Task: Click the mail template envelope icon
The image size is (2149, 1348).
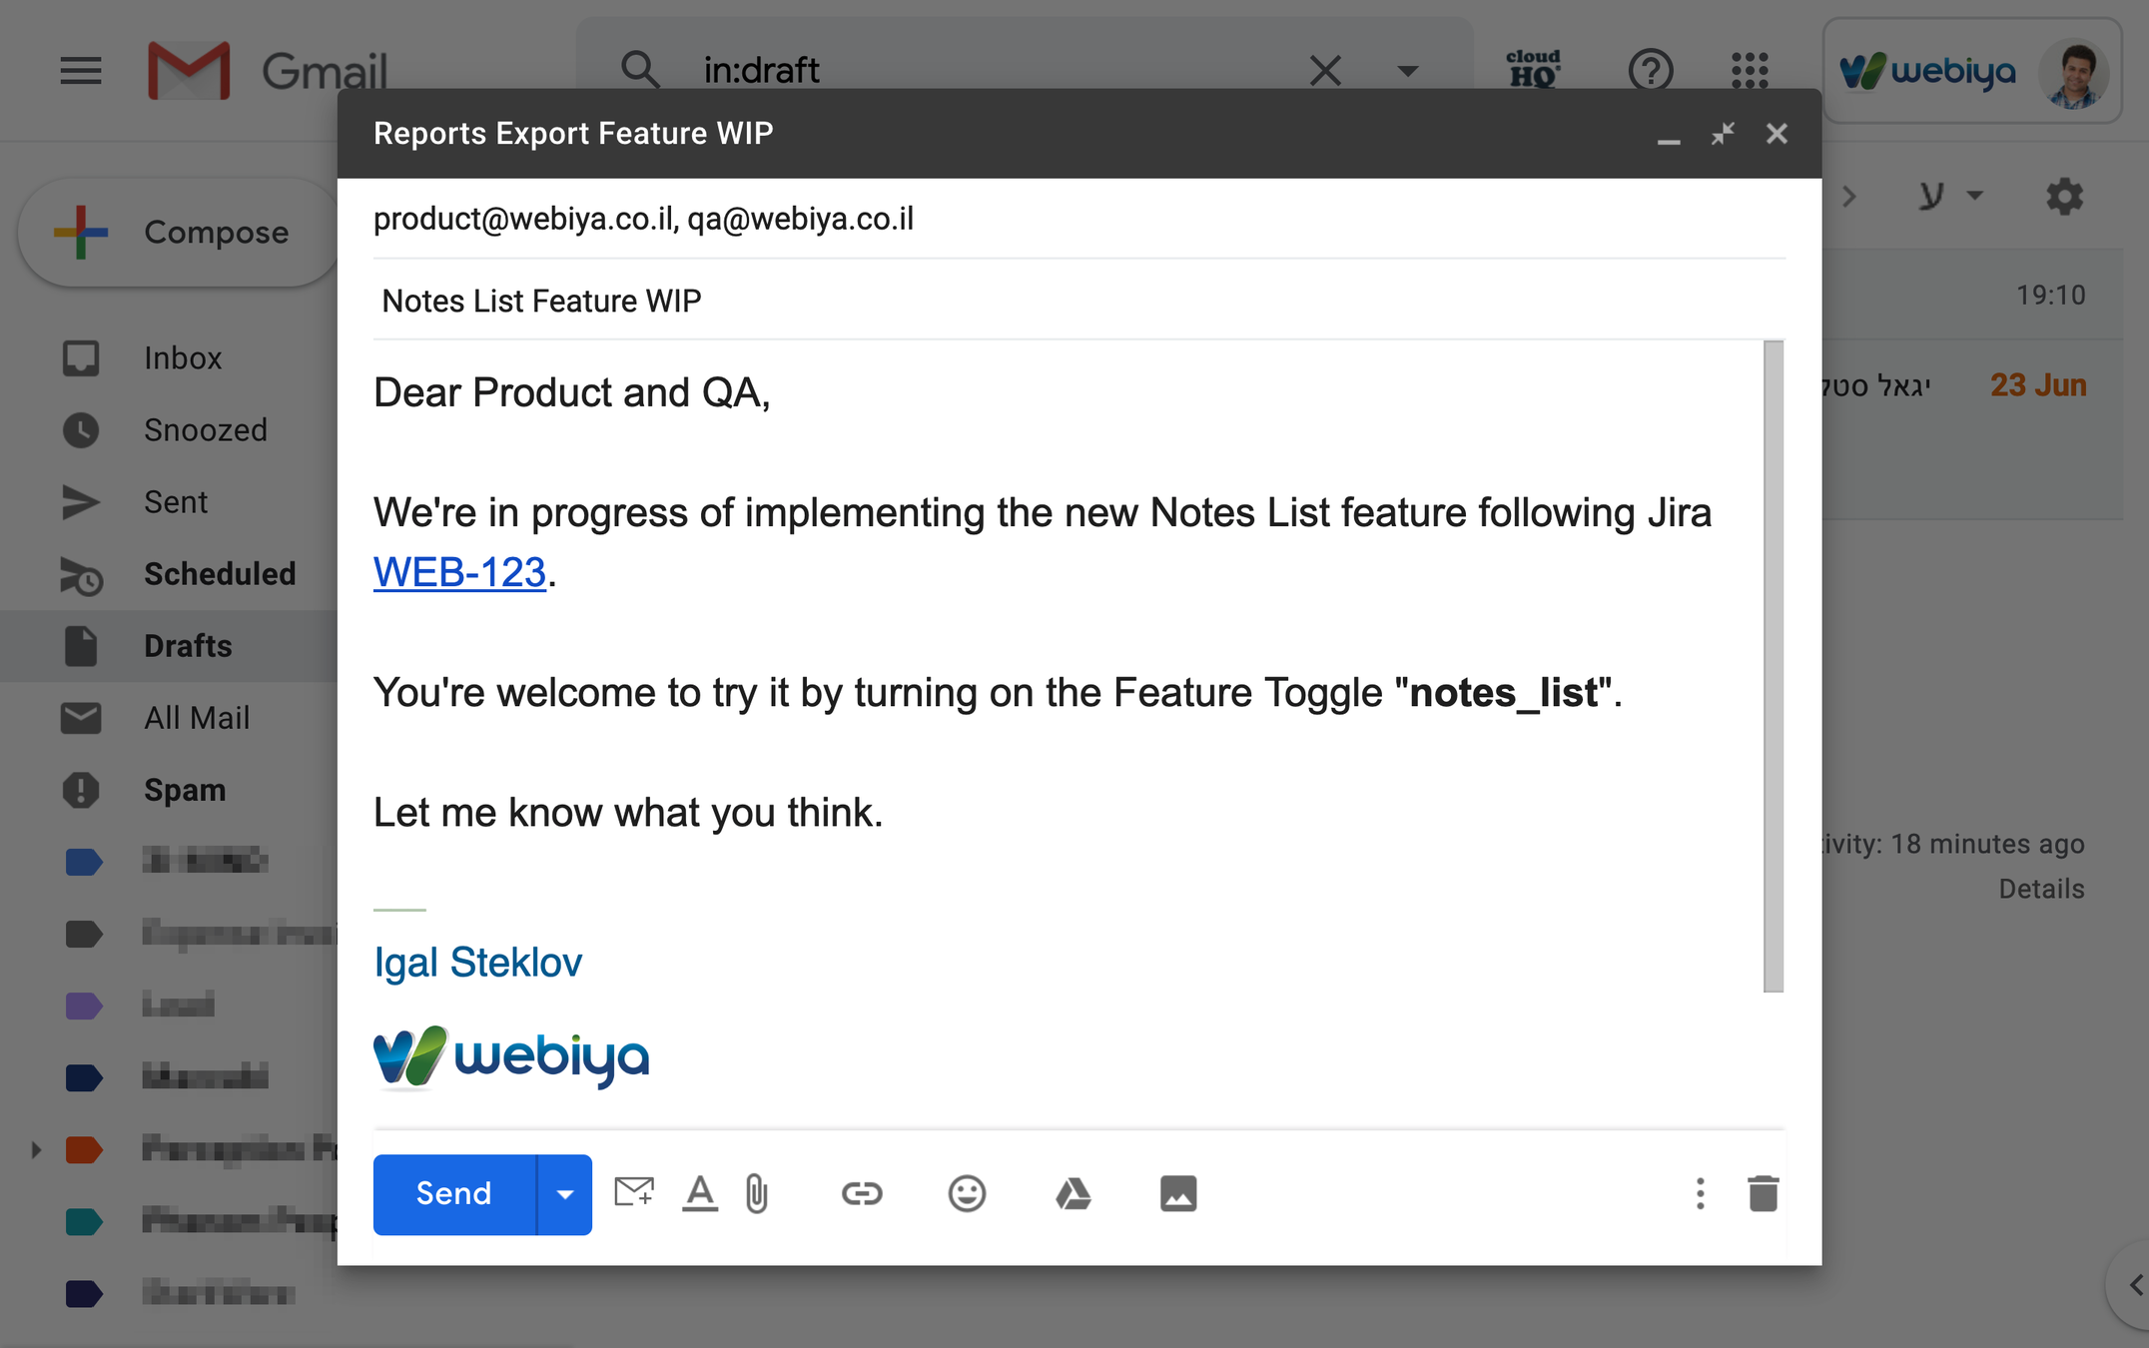Action: (633, 1191)
